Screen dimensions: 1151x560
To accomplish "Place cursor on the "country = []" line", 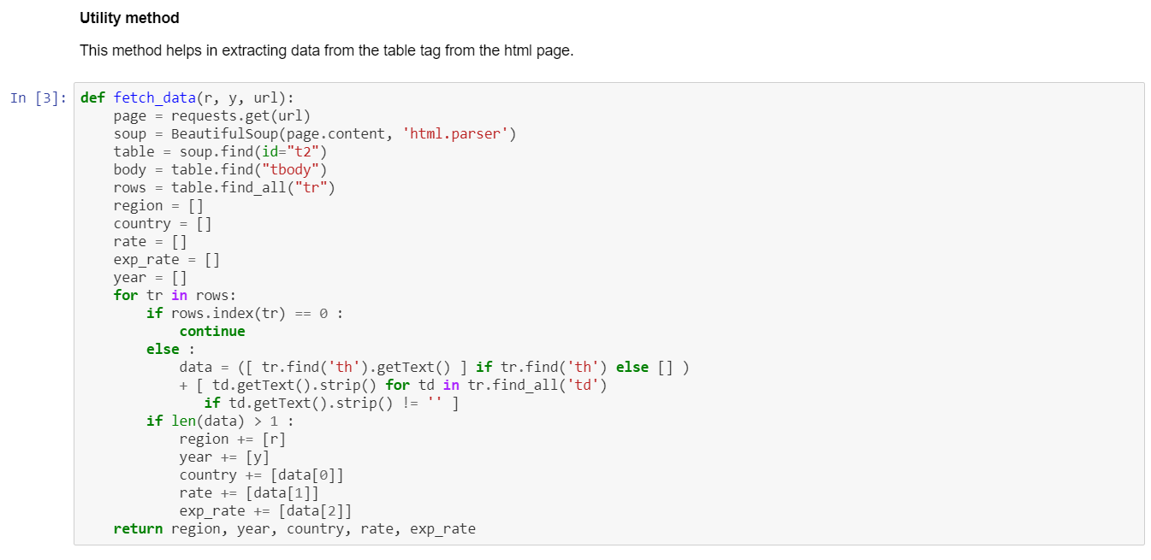I will click(163, 223).
